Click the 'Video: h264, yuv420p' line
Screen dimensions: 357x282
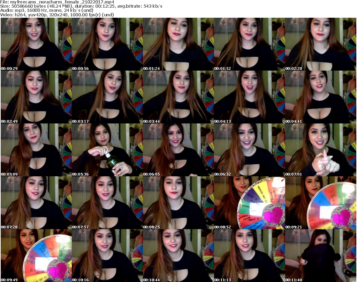pyautogui.click(x=57, y=15)
